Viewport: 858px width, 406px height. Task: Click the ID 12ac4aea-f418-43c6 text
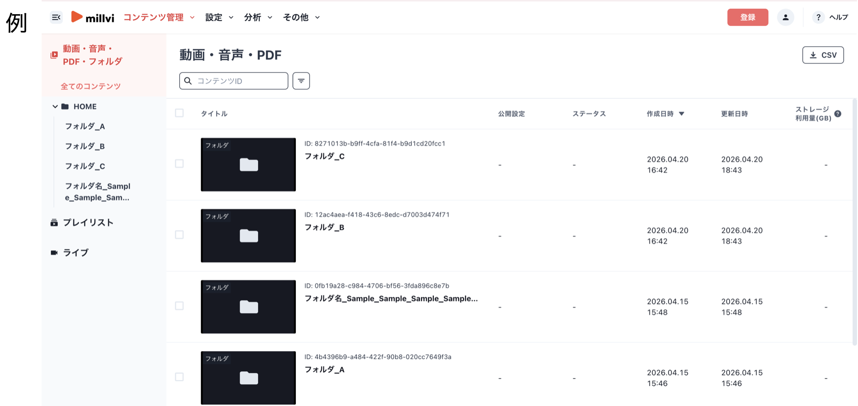[377, 214]
